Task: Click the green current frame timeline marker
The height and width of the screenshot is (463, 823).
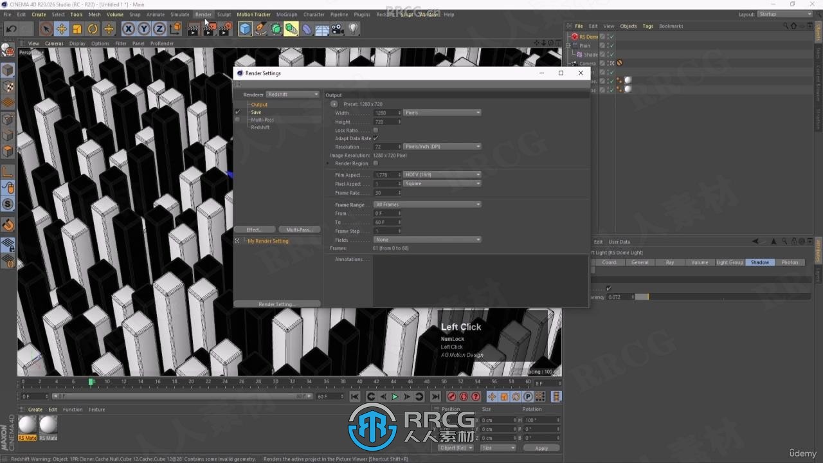Action: pos(91,381)
